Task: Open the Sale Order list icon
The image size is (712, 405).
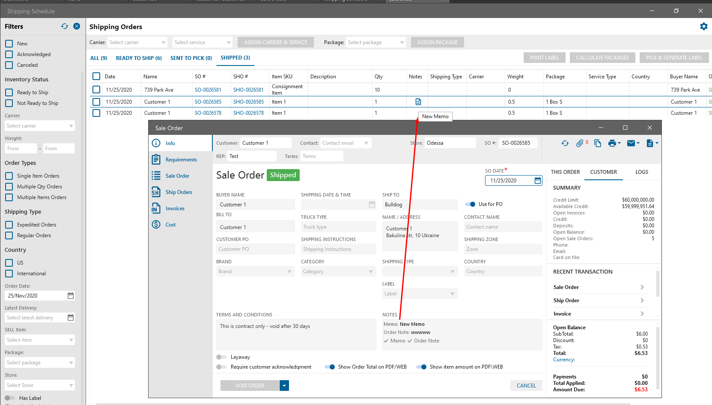Action: (156, 176)
